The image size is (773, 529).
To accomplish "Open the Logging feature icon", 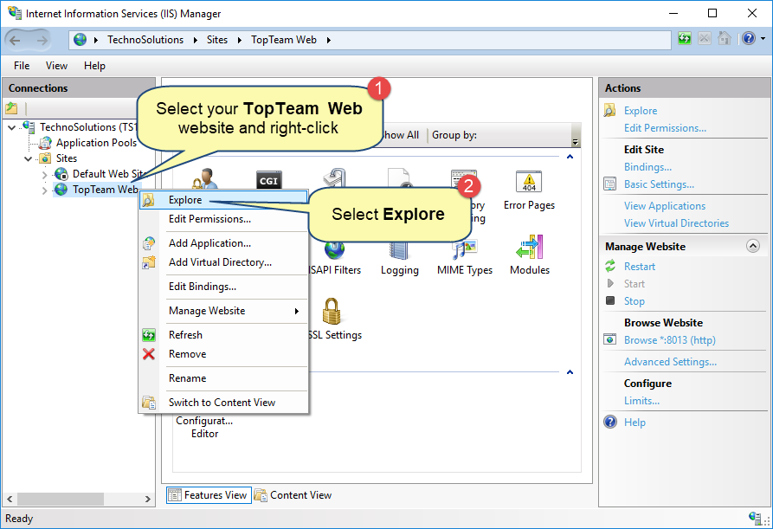I will (399, 250).
